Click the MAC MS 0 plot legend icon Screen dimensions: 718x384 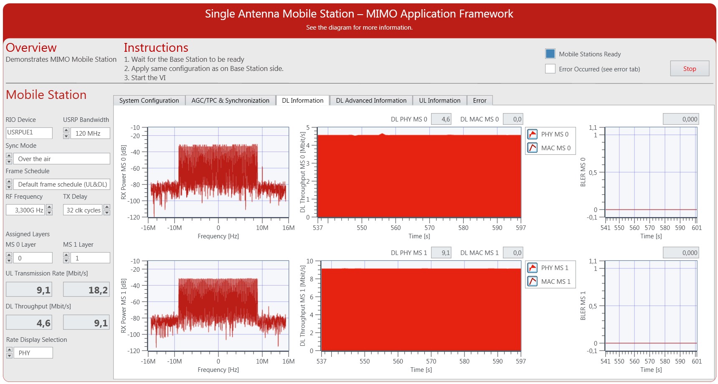coord(533,148)
